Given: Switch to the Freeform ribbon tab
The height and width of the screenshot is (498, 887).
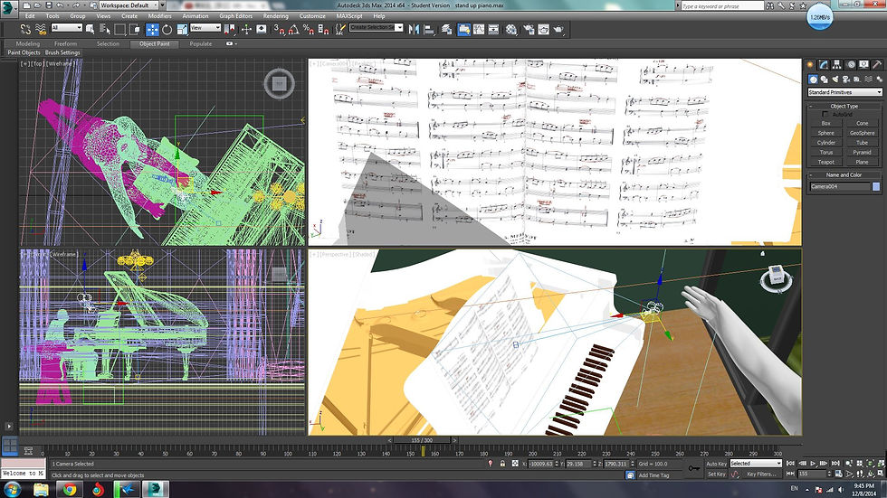Looking at the screenshot, I should tap(65, 43).
